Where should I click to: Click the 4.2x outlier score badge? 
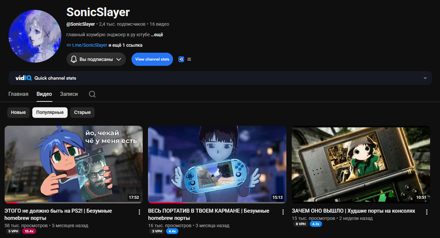click(316, 224)
